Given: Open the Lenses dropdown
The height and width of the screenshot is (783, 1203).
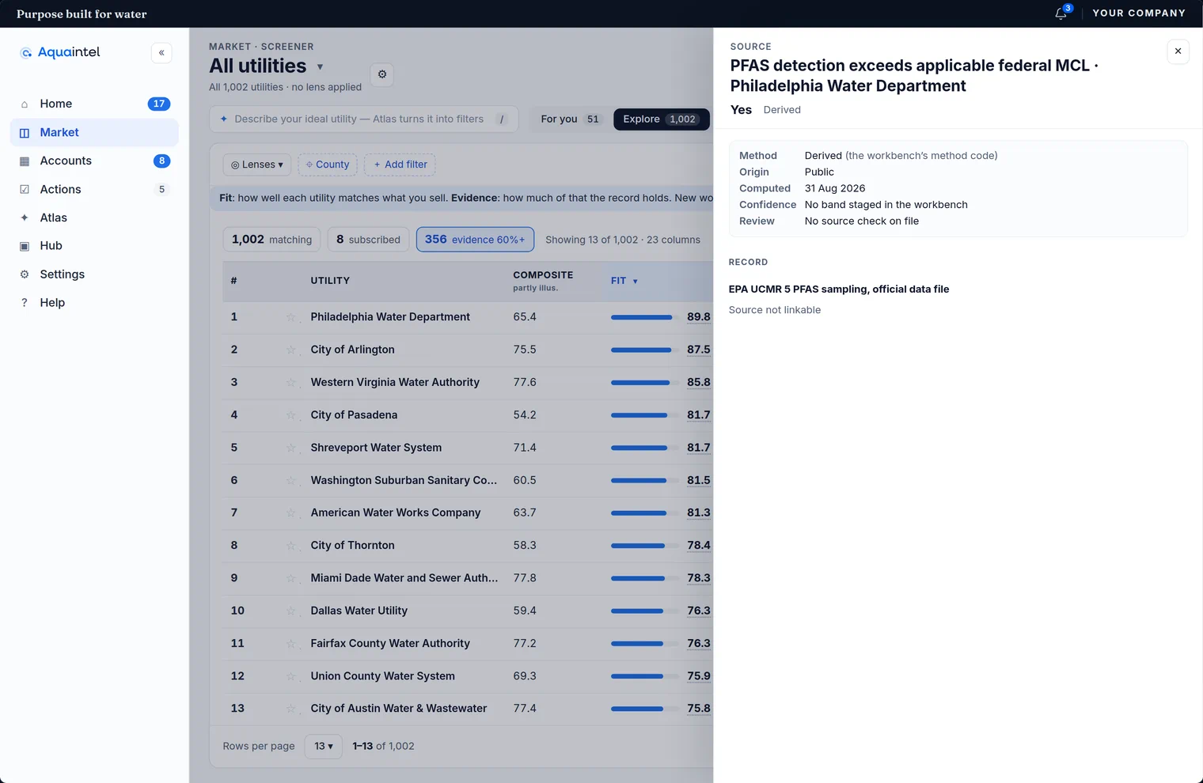Looking at the screenshot, I should pyautogui.click(x=257, y=165).
